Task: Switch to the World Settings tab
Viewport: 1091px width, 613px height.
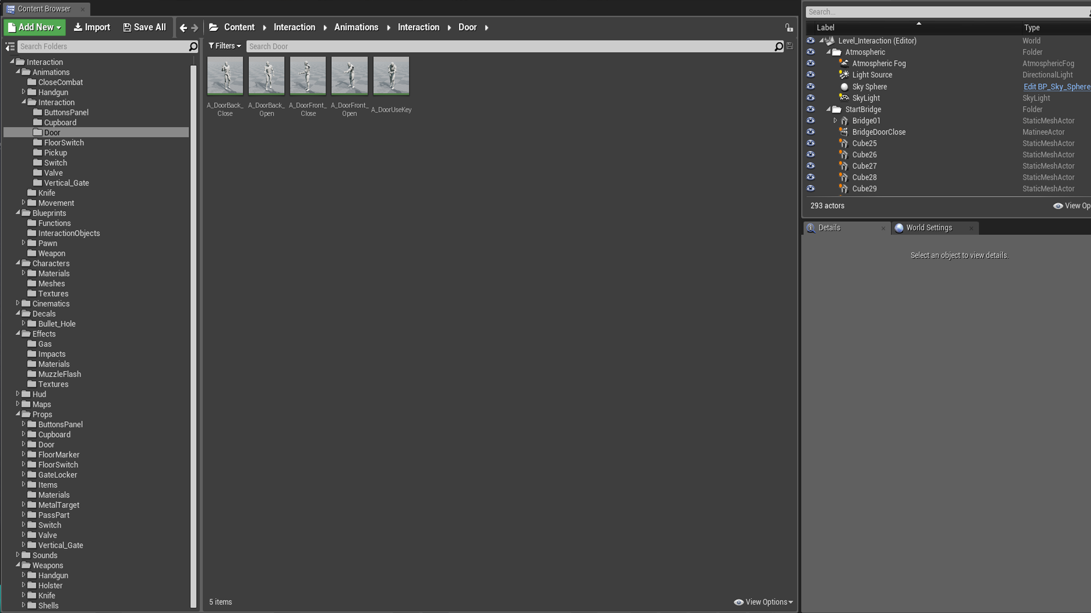Action: pos(928,228)
